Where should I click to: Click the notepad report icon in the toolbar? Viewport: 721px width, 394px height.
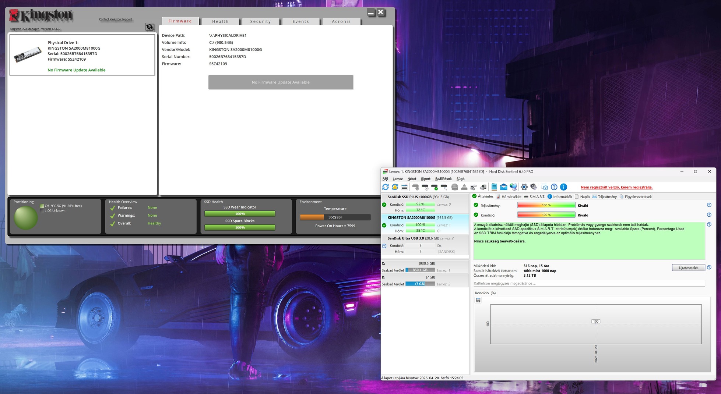494,187
